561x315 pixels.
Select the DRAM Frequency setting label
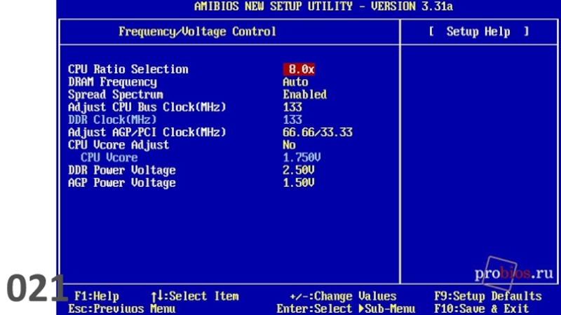point(112,82)
